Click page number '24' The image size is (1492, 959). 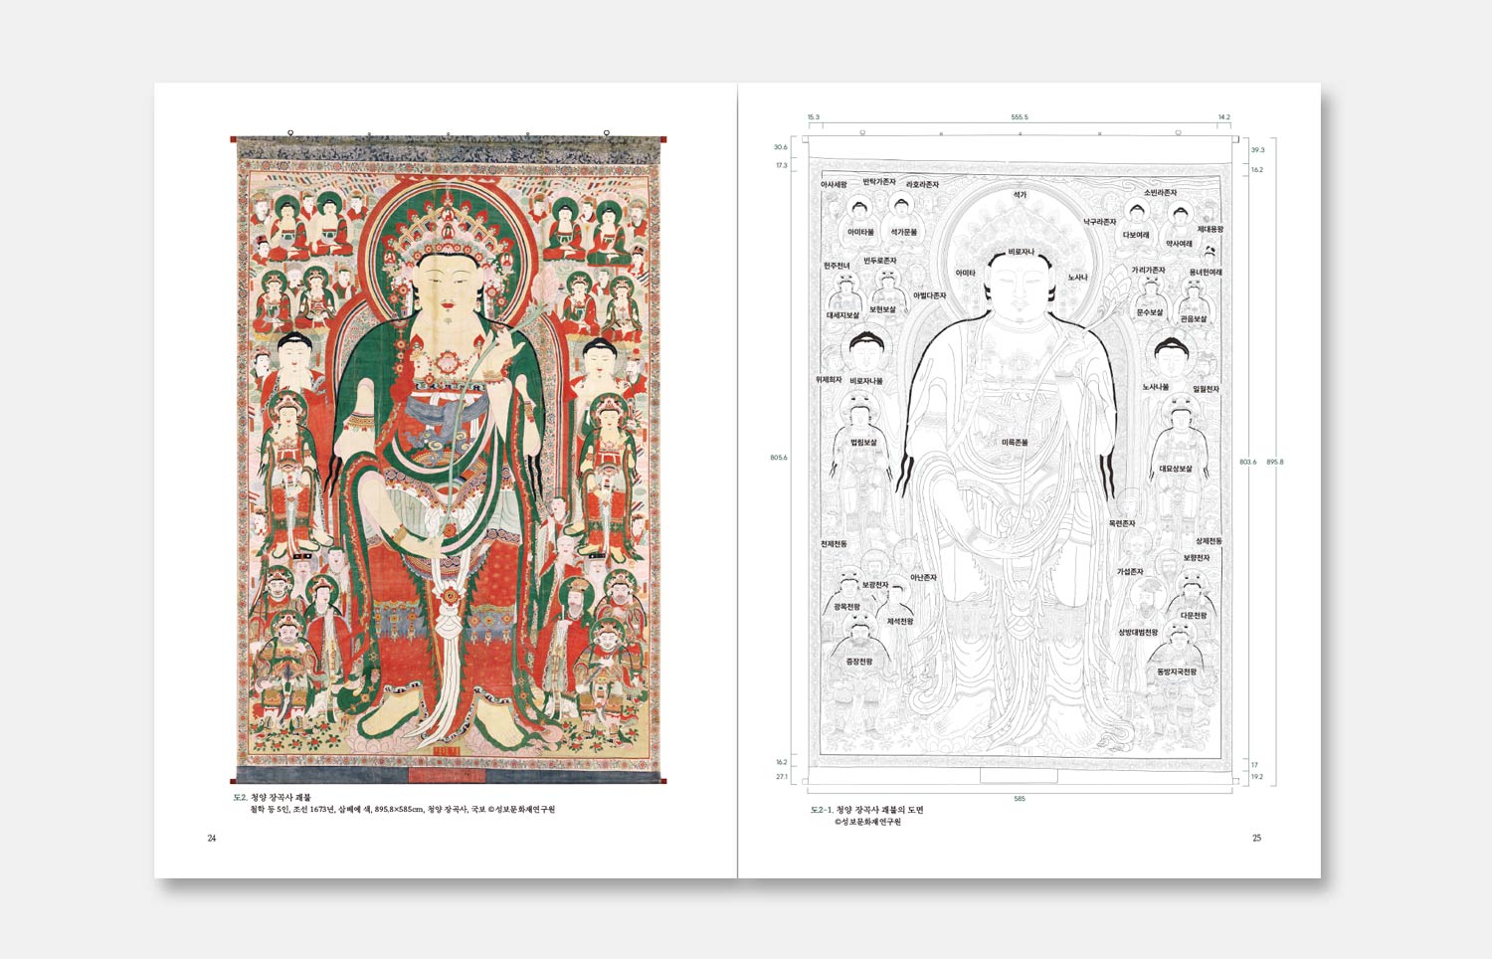211,839
